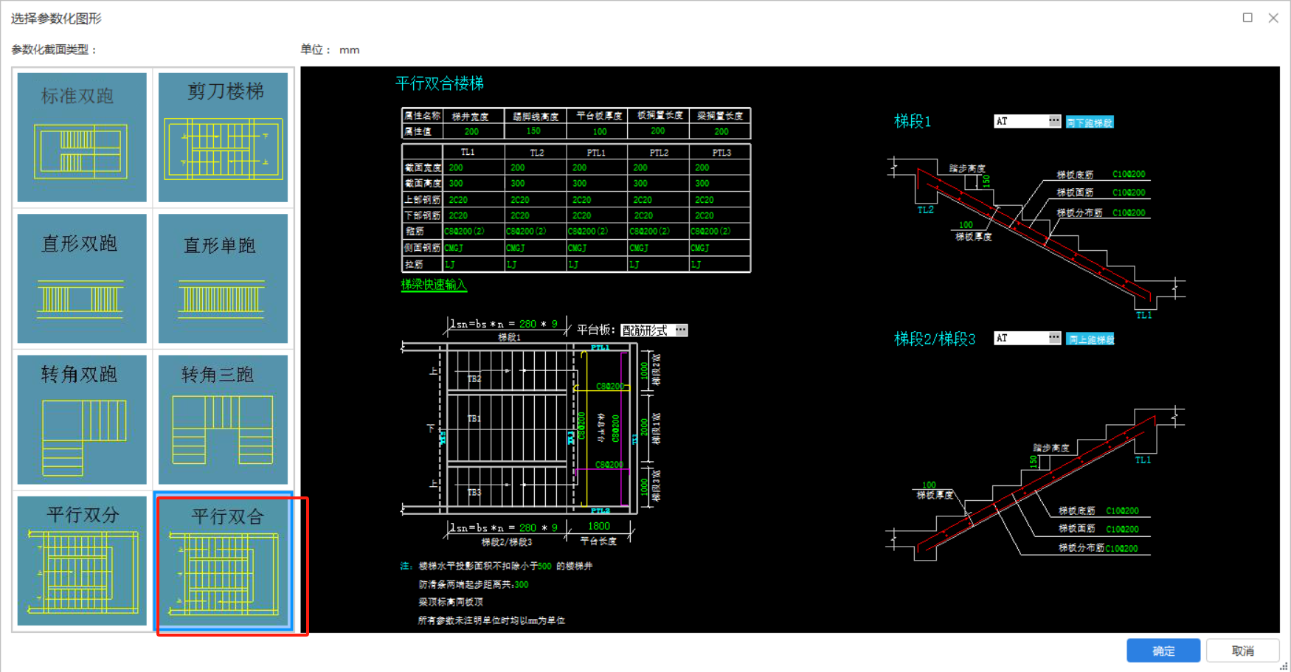The height and width of the screenshot is (672, 1291).
Task: Edit 梯段1 踏步高度 value 150
Action: [x=986, y=181]
